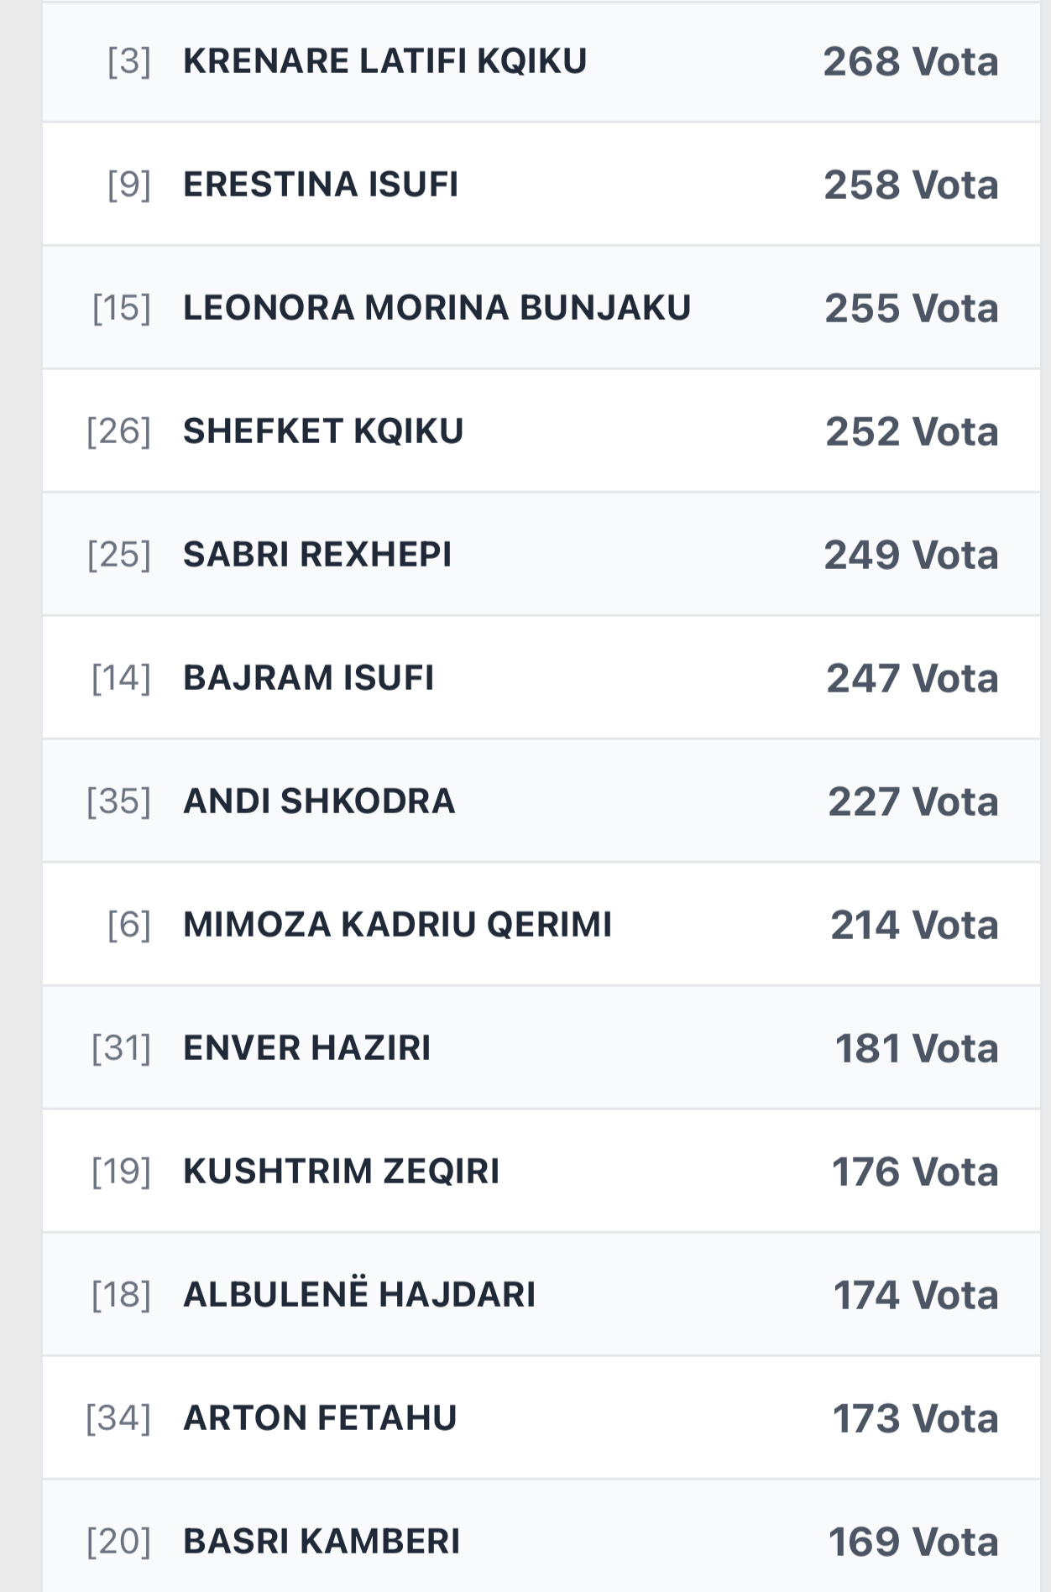The width and height of the screenshot is (1051, 1592).
Task: Select the KUSHTRIM ZEQIRI entry
Action: [x=341, y=1172]
